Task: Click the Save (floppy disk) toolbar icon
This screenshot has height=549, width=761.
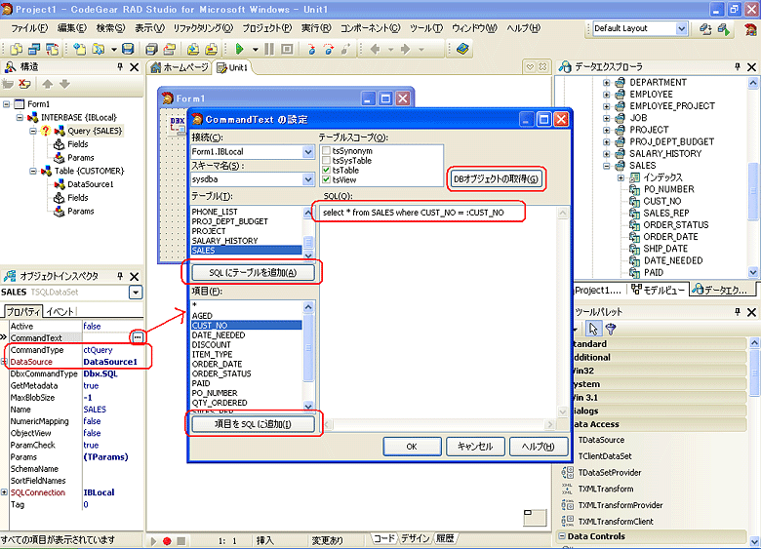Action: click(128, 49)
